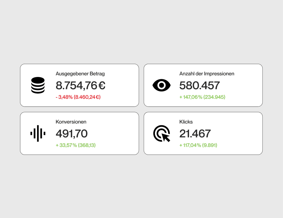Open the Konversionen title

click(71, 122)
